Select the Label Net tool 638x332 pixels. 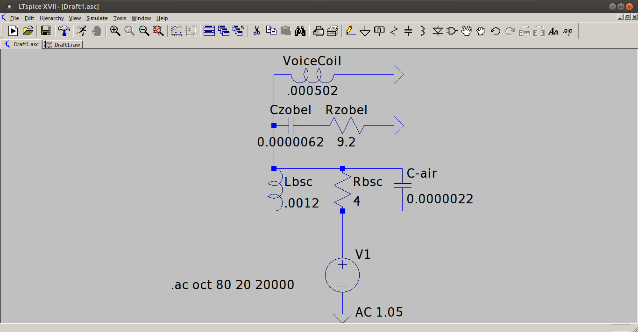point(379,31)
